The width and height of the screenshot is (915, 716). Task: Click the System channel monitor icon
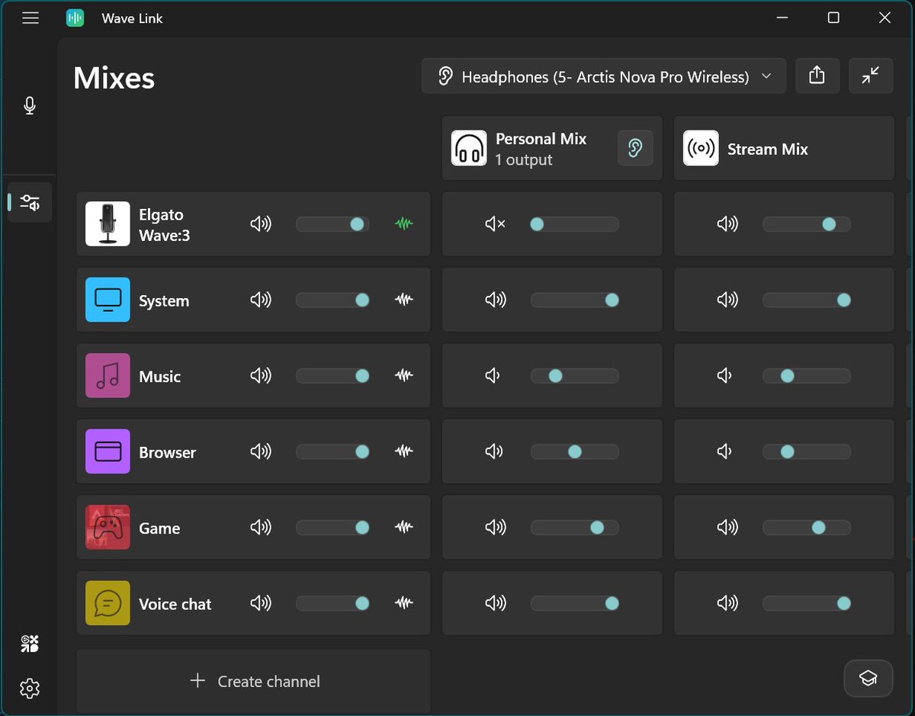tap(108, 300)
